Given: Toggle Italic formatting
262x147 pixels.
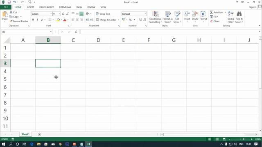Looking at the screenshot, I should (x=37, y=20).
